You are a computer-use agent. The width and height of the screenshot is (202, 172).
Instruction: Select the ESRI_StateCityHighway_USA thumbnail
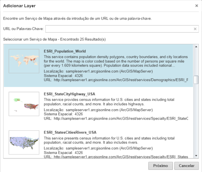click(24, 104)
